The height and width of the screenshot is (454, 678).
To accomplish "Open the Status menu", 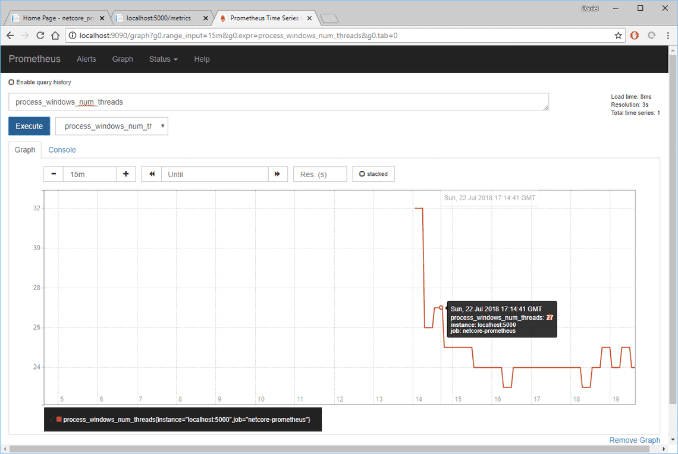I will (x=163, y=59).
